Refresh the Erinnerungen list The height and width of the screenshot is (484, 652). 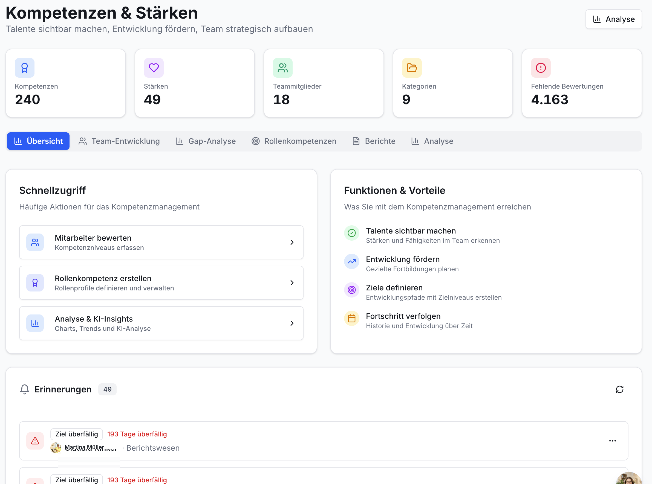(620, 390)
